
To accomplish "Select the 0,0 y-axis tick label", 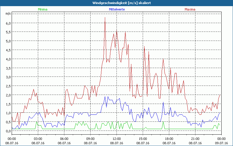I will tap(8, 131).
